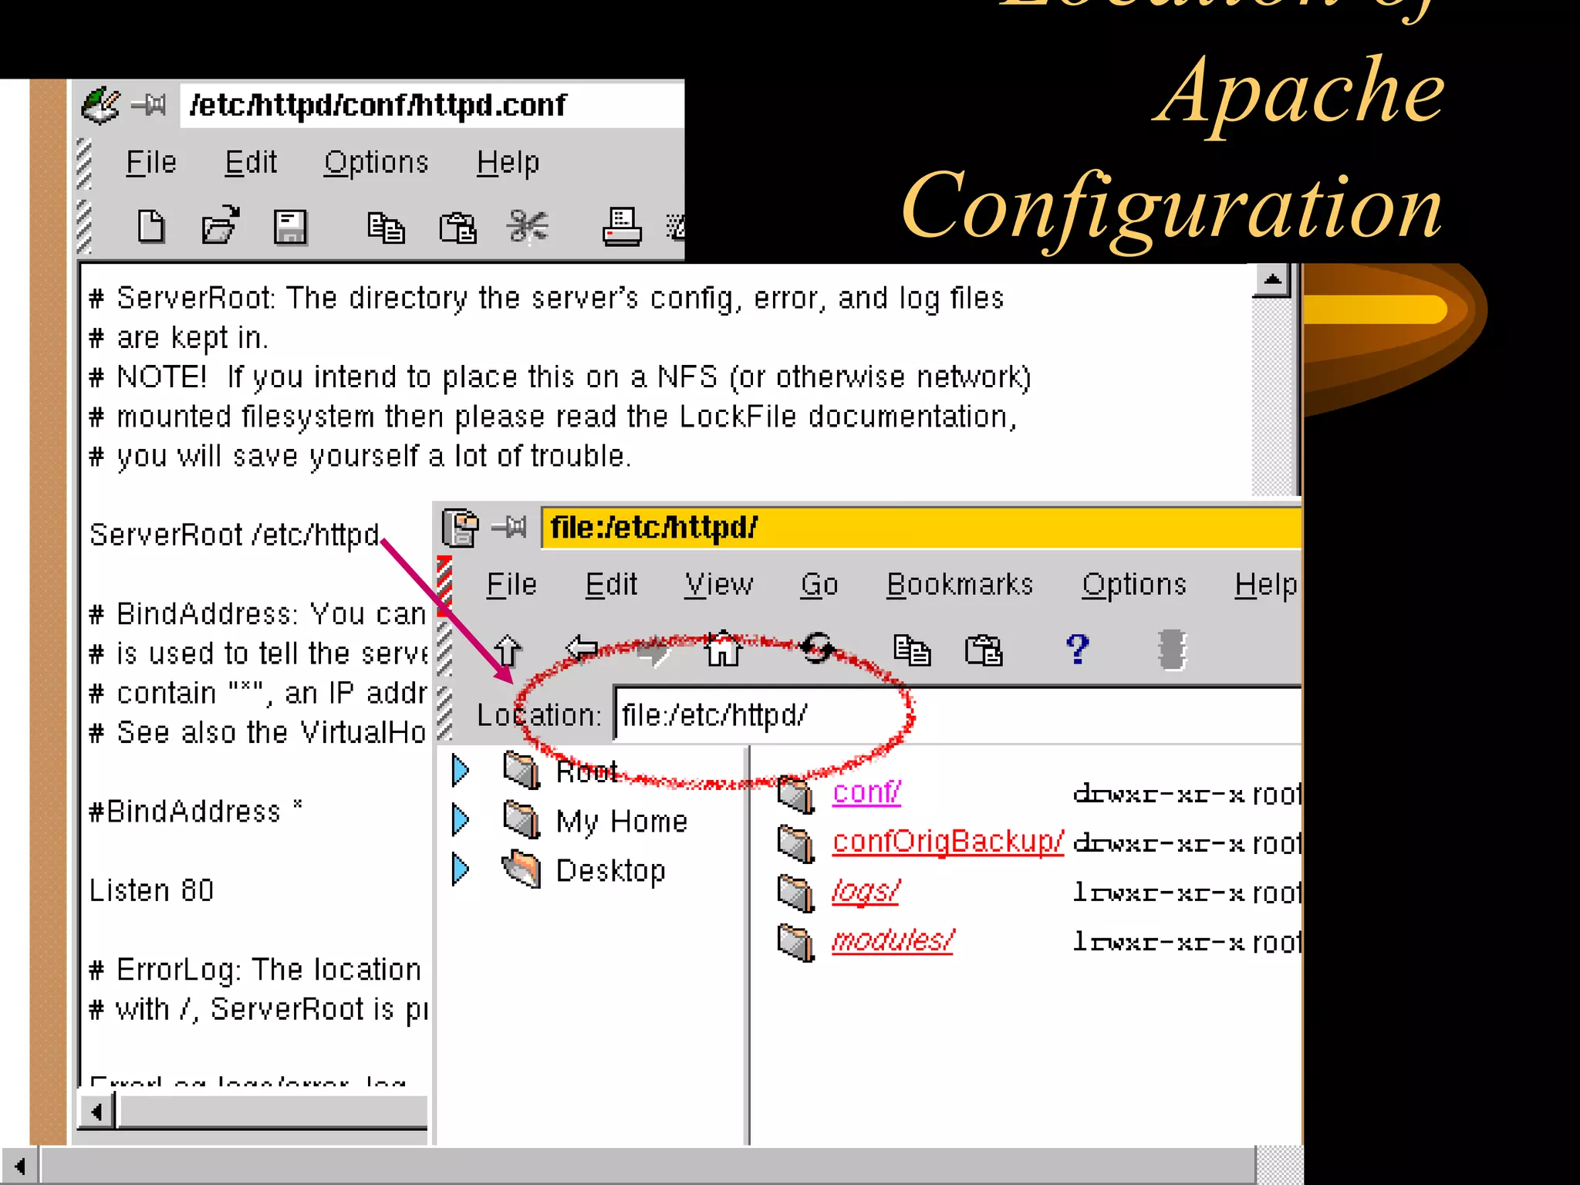Click the bottom outer scrollbar left arrow
The height and width of the screenshot is (1185, 1580).
tap(19, 1166)
